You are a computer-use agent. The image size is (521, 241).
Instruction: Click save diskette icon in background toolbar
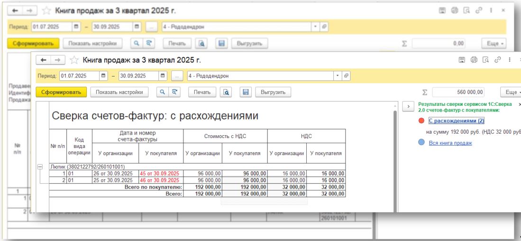pyautogui.click(x=221, y=43)
